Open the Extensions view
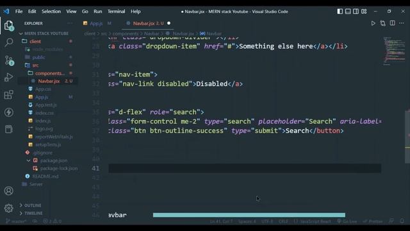Image resolution: width=410 pixels, height=231 pixels. click(x=8, y=95)
